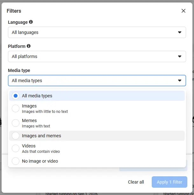Viewport: 194px width, 195px height.
Task: Click Apply 1 filter button
Action: tap(170, 182)
